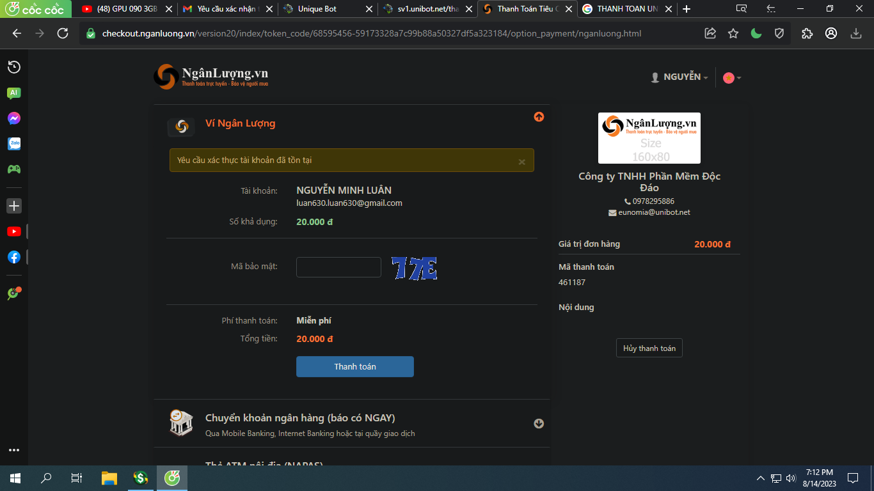
Task: Share this page from address bar
Action: point(710,33)
